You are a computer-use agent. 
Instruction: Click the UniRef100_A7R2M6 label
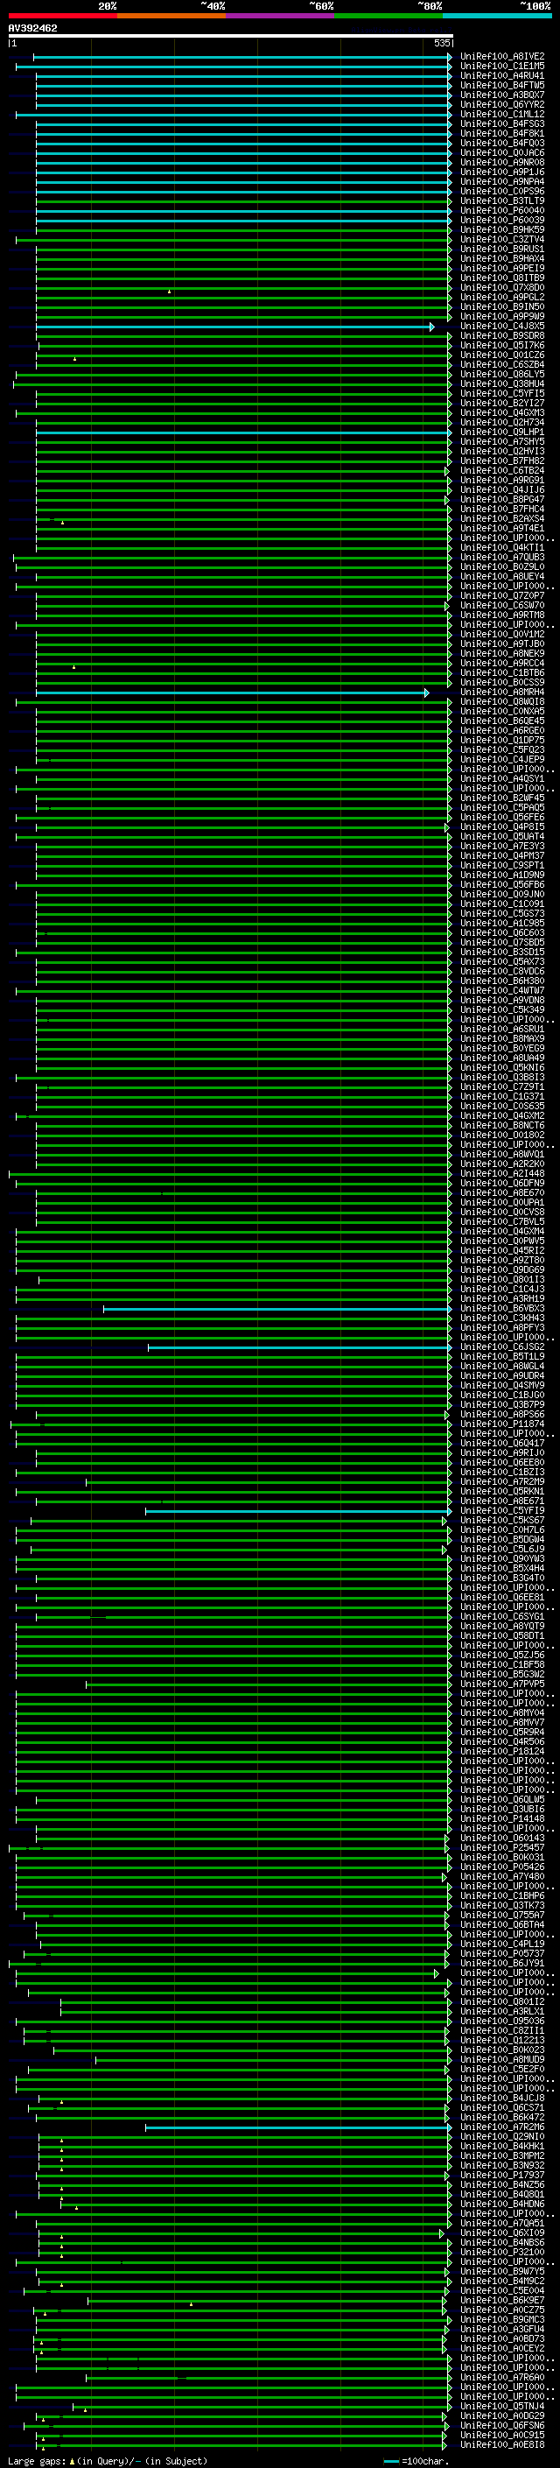click(x=502, y=2127)
